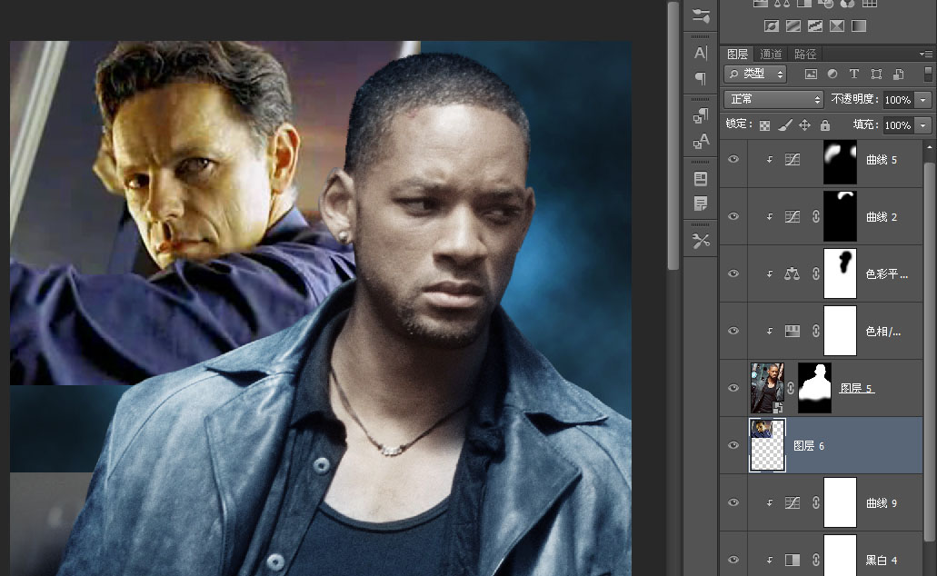Select the 图层 5 layer name
Viewport: 937px width, 576px height.
pyautogui.click(x=856, y=389)
